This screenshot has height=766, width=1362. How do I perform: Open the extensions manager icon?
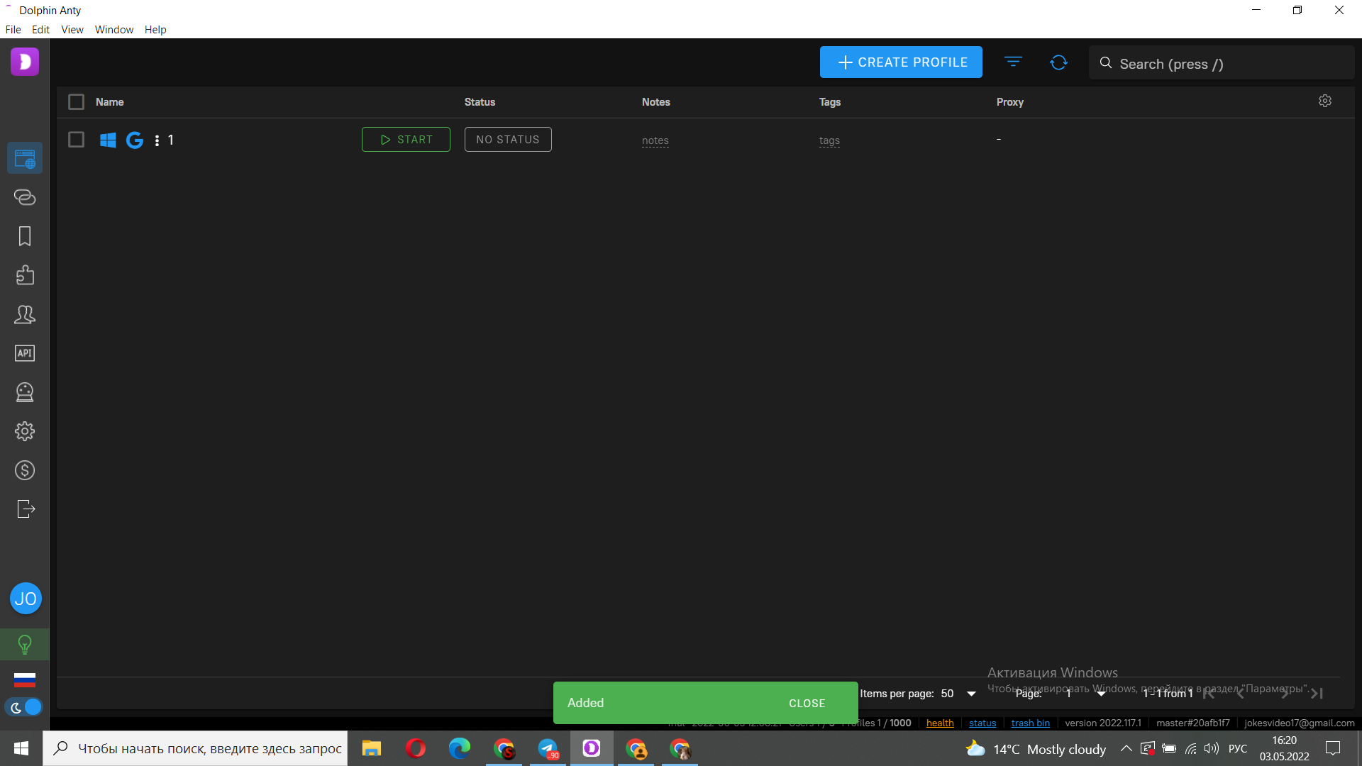click(x=26, y=275)
